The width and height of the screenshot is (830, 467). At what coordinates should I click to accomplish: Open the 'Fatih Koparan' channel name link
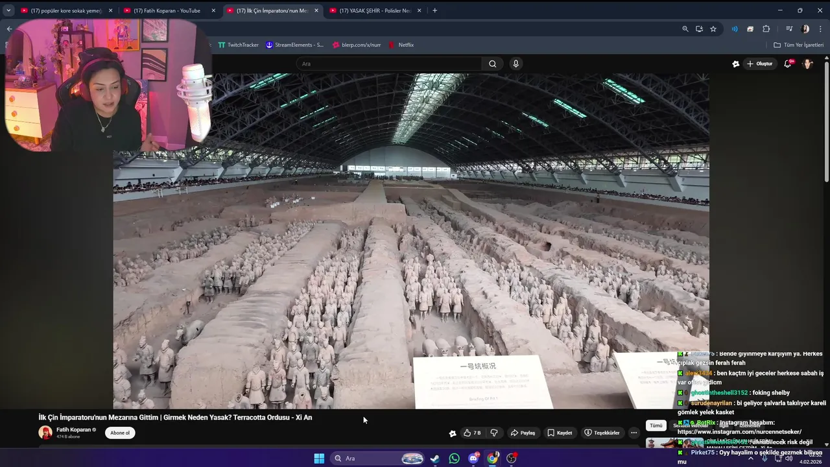coord(73,429)
